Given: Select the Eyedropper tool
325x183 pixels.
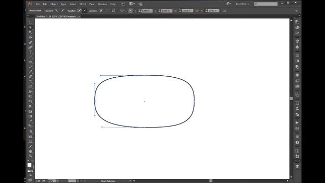Looking at the screenshot, I should point(30,121).
